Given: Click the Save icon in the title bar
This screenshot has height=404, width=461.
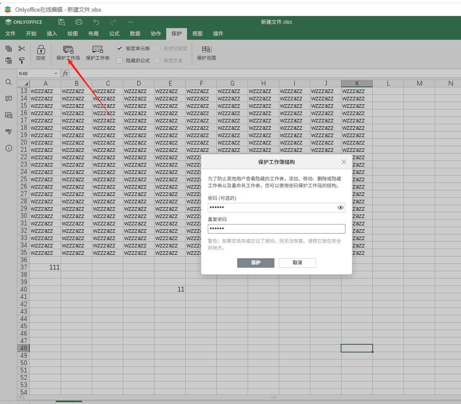Looking at the screenshot, I should [61, 22].
